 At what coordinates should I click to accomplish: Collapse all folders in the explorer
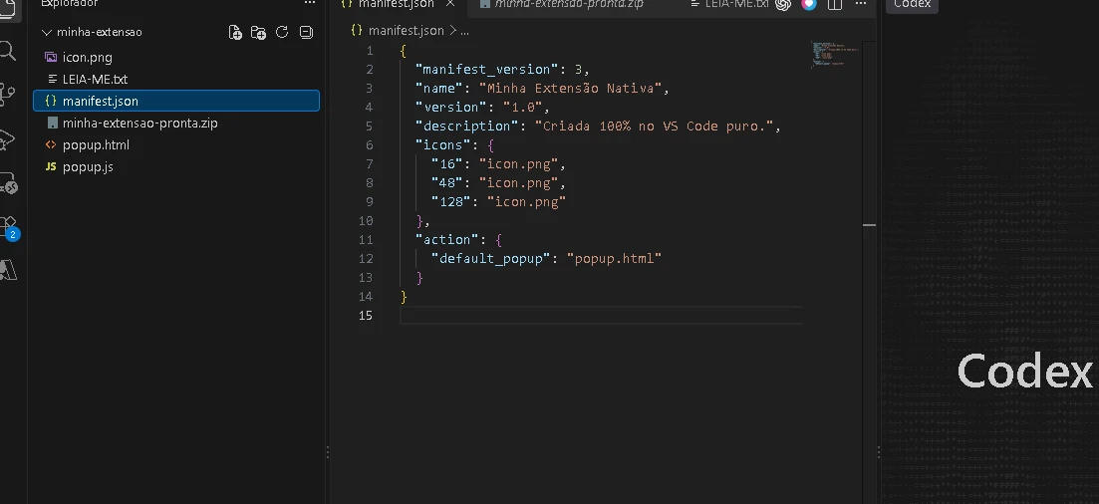coord(306,32)
